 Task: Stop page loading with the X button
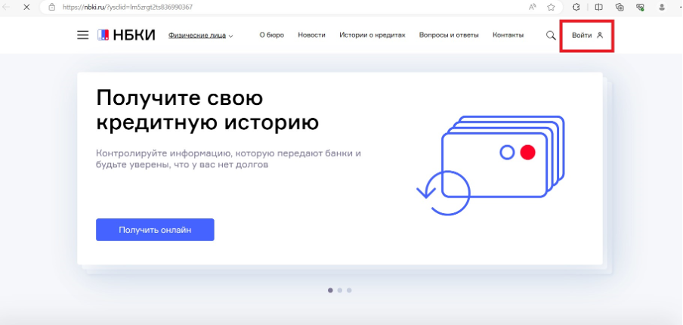click(x=26, y=7)
